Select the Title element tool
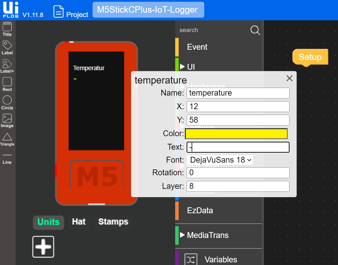This screenshot has height=265, width=338. 7,29
